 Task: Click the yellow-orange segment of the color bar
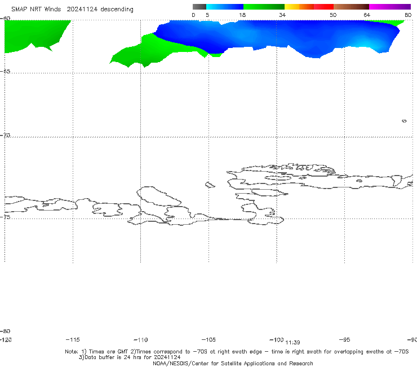tap(299, 7)
